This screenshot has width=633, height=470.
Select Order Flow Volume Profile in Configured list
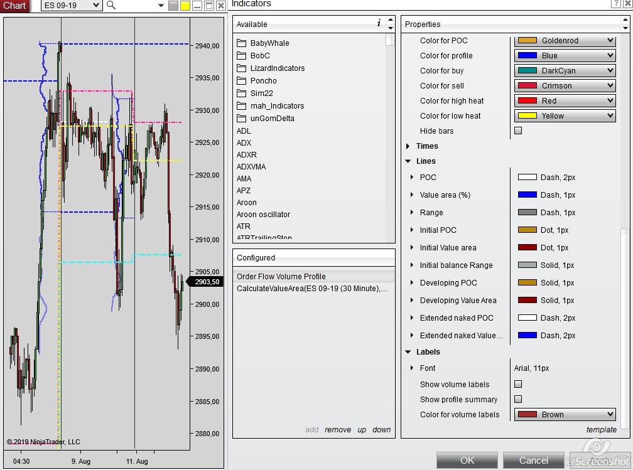click(x=281, y=277)
